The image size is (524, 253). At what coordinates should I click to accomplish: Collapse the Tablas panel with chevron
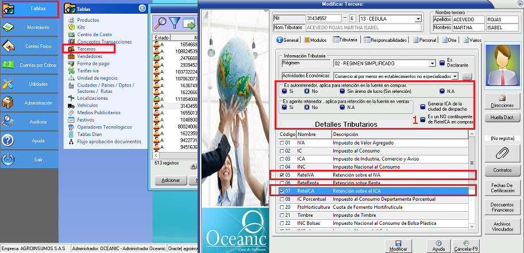pyautogui.click(x=142, y=9)
